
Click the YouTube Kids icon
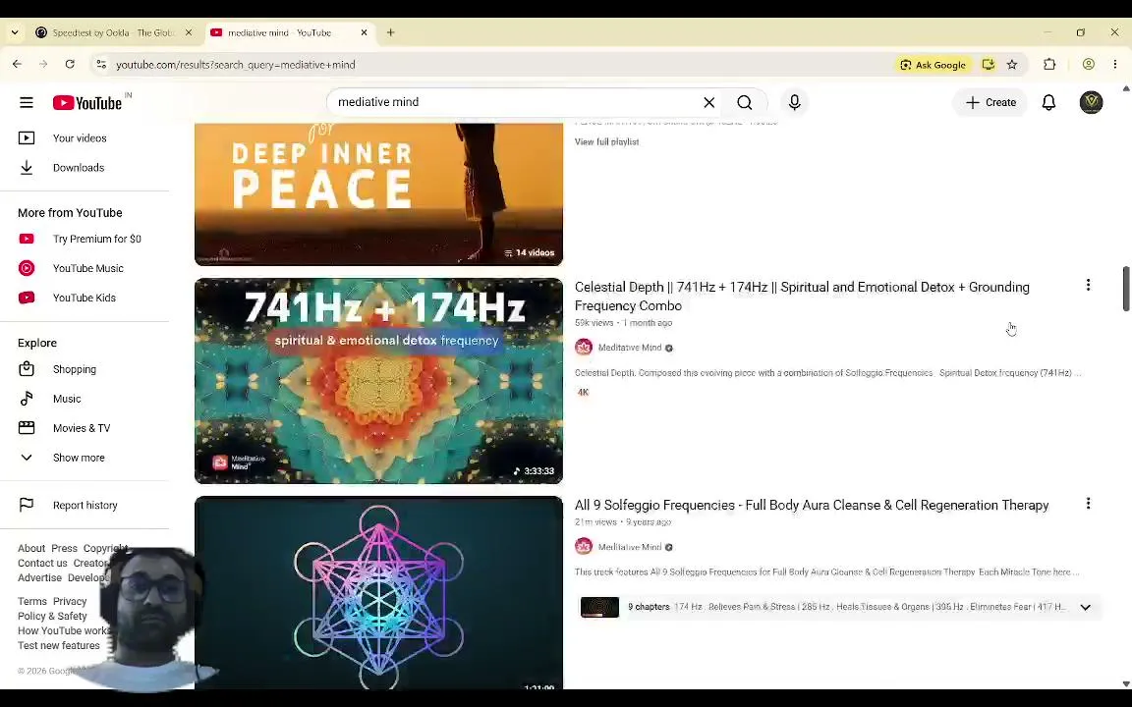27,298
